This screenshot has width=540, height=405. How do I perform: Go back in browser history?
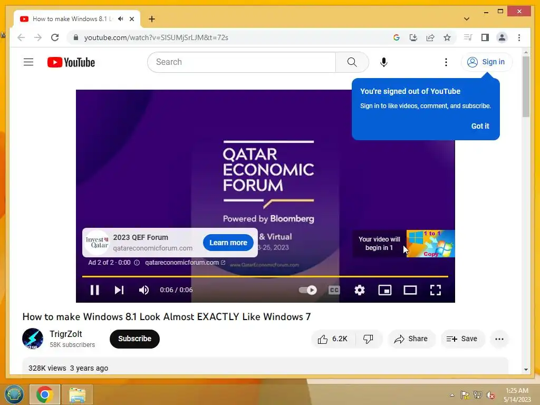(x=21, y=37)
